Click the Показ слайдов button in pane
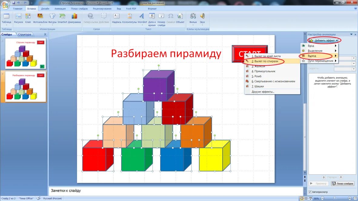This screenshot has height=201, width=358. tap(343, 183)
